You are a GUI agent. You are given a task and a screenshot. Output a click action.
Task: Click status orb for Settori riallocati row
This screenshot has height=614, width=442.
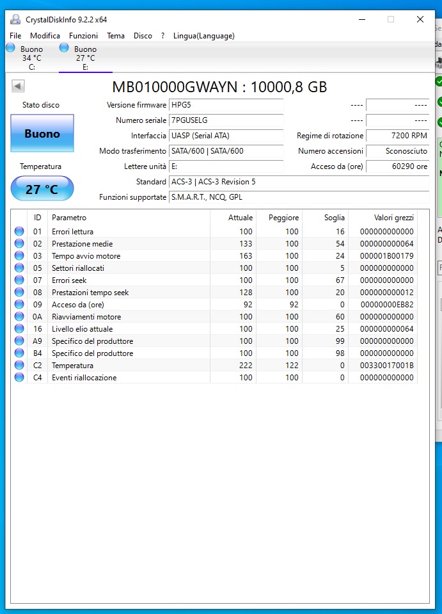point(19,268)
